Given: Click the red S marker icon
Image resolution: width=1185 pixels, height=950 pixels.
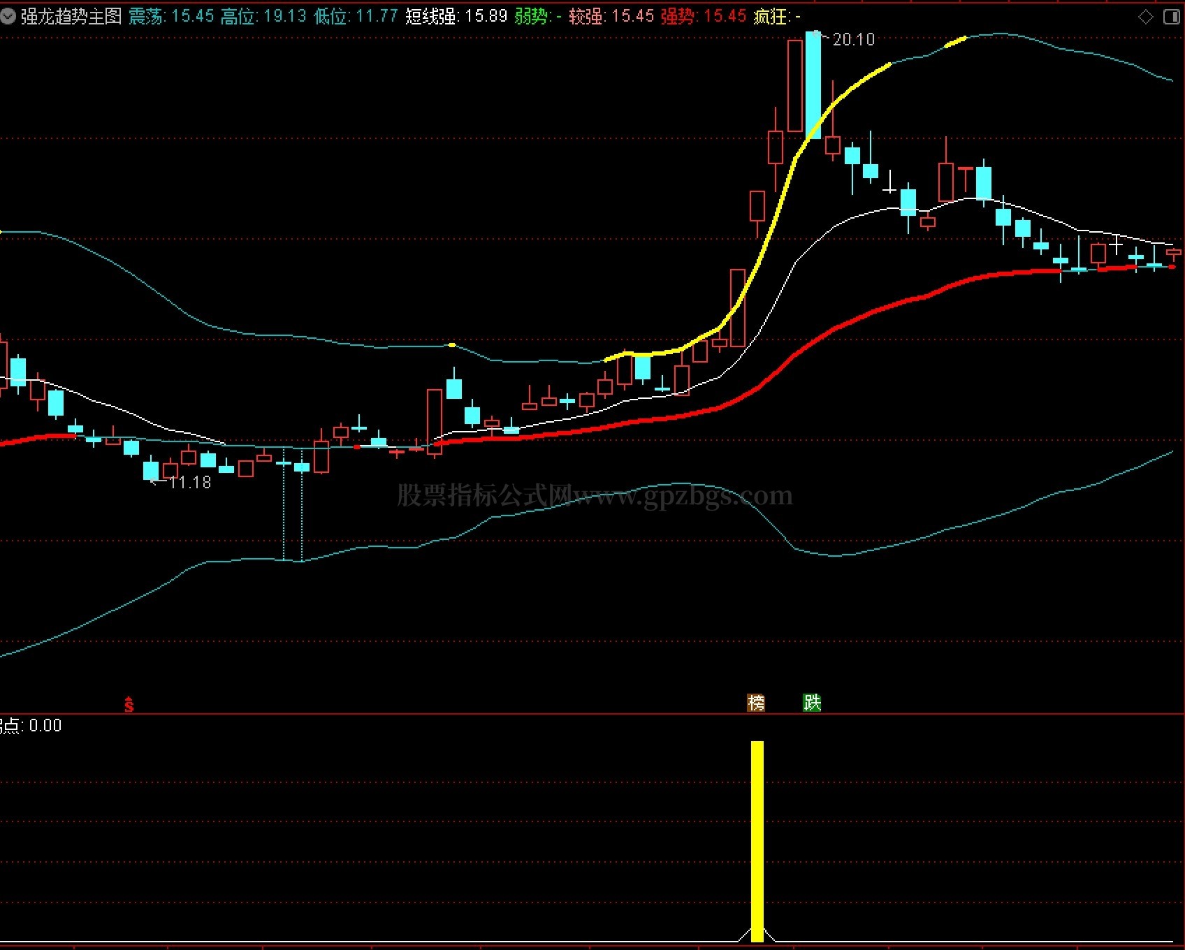Looking at the screenshot, I should click(x=129, y=705).
